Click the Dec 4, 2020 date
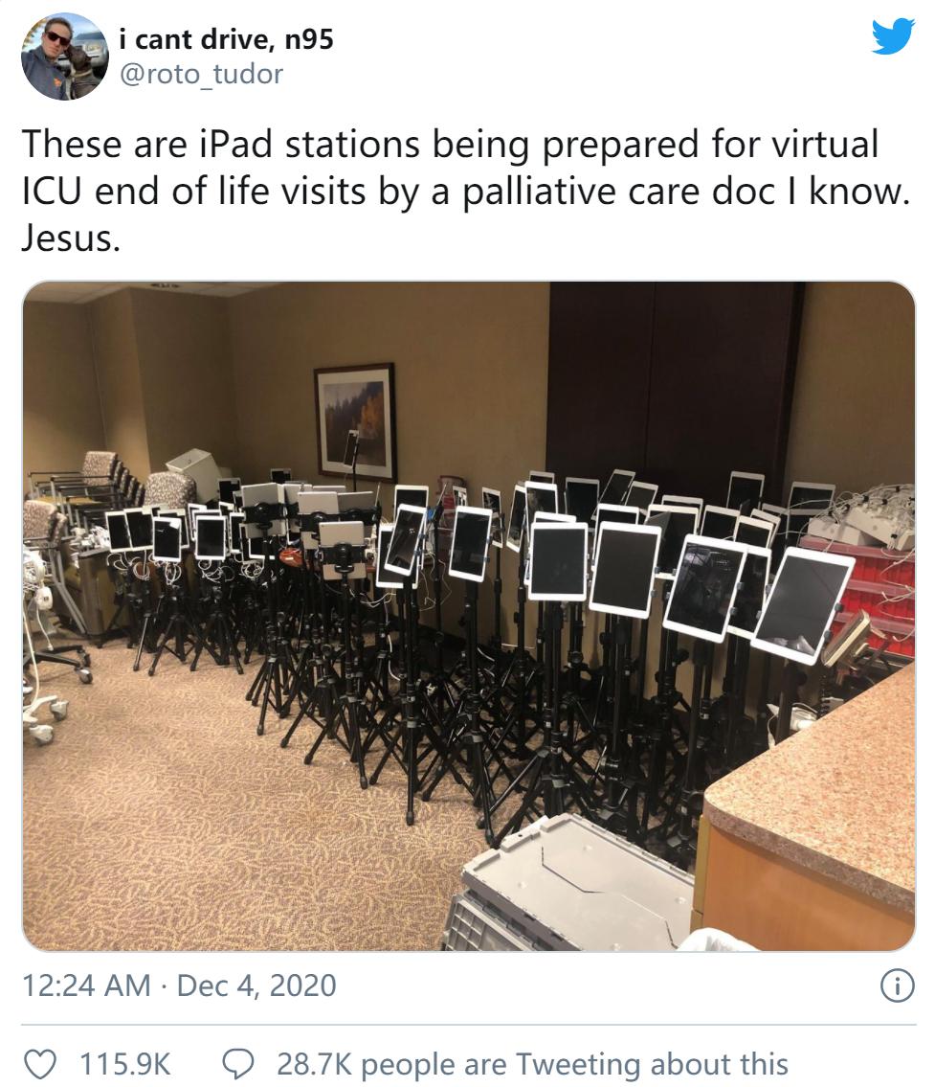The image size is (935, 1087). point(256,985)
